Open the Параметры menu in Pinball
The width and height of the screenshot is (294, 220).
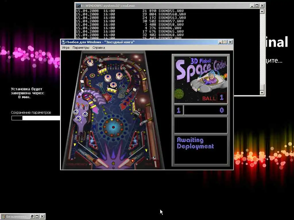pos(81,48)
